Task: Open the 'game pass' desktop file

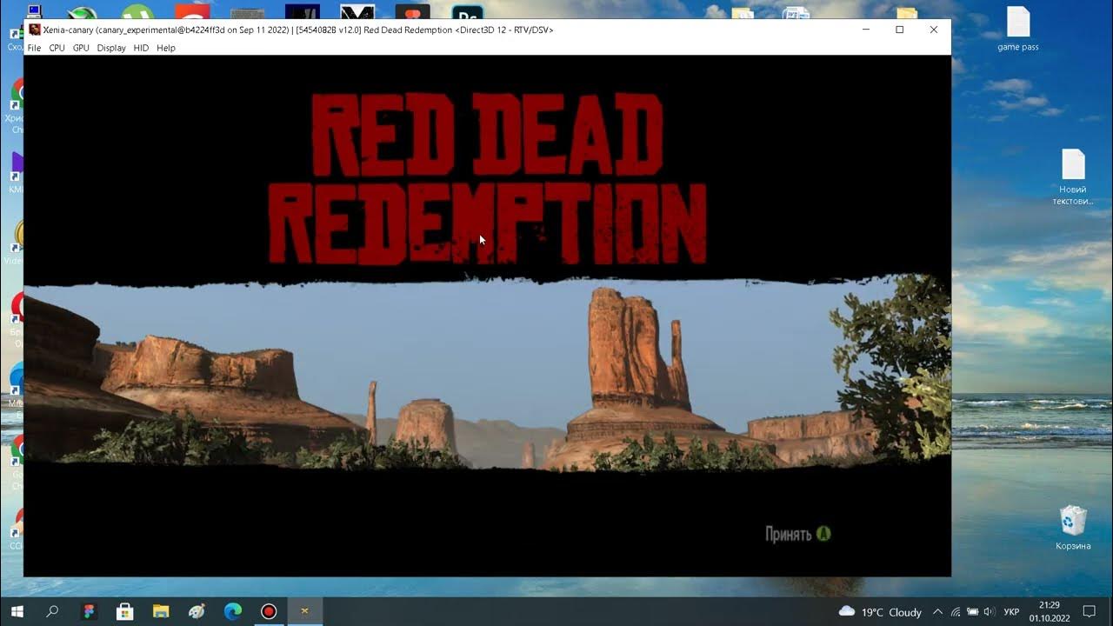Action: click(1018, 30)
